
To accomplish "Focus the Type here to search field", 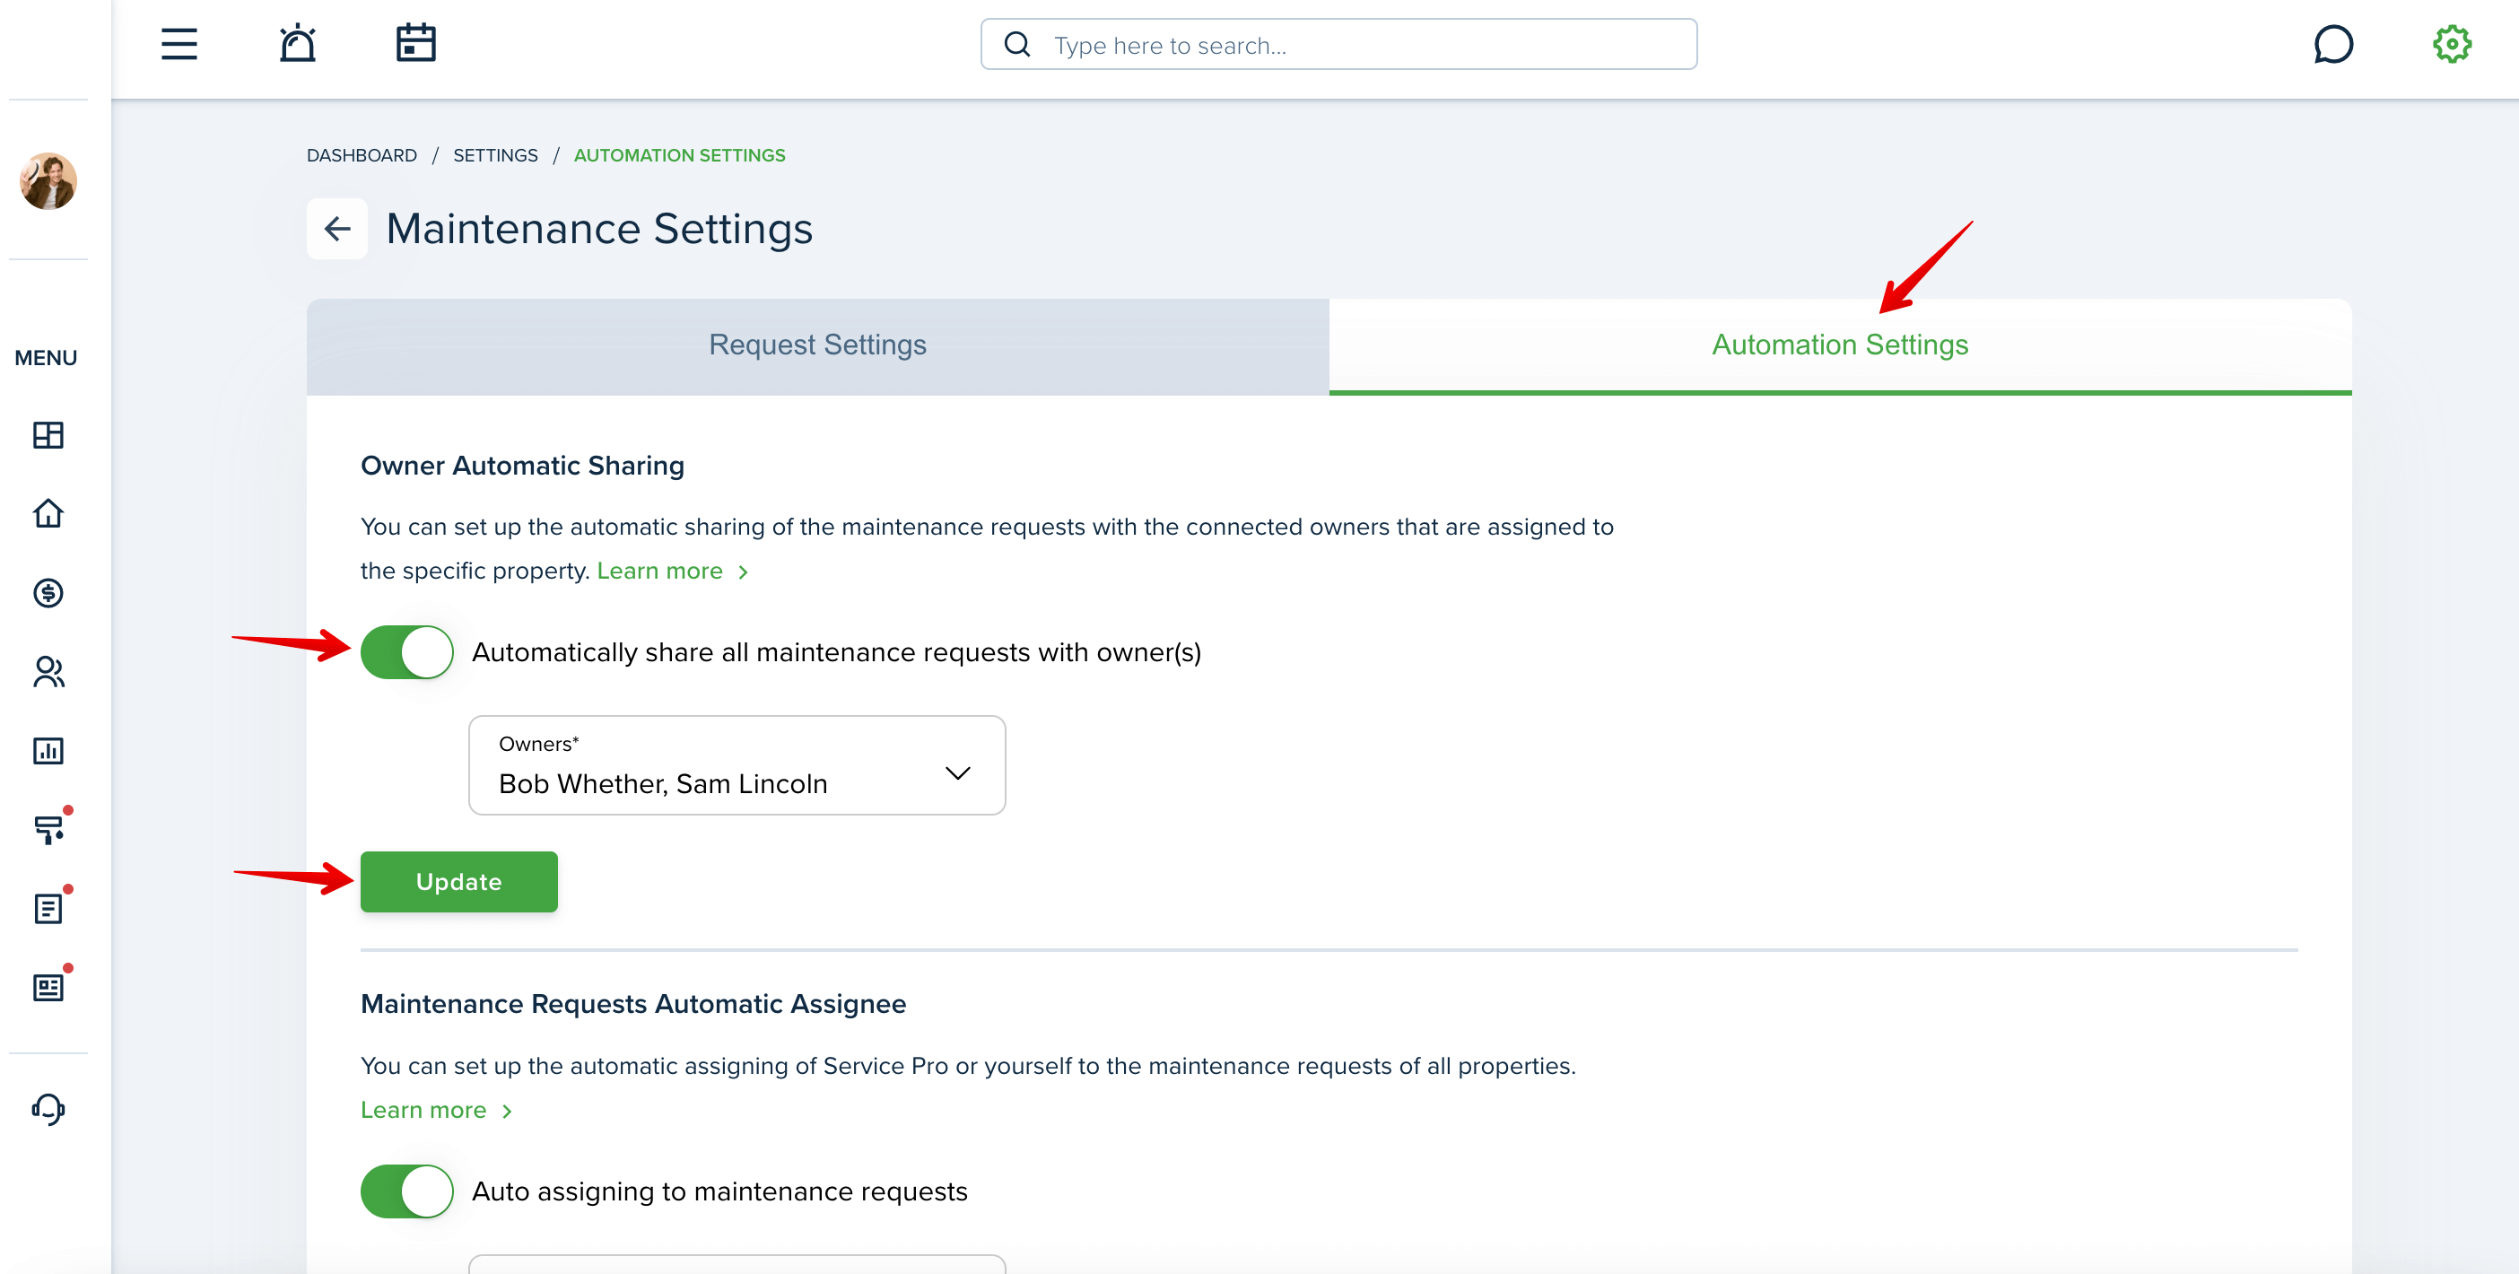I will (1338, 44).
